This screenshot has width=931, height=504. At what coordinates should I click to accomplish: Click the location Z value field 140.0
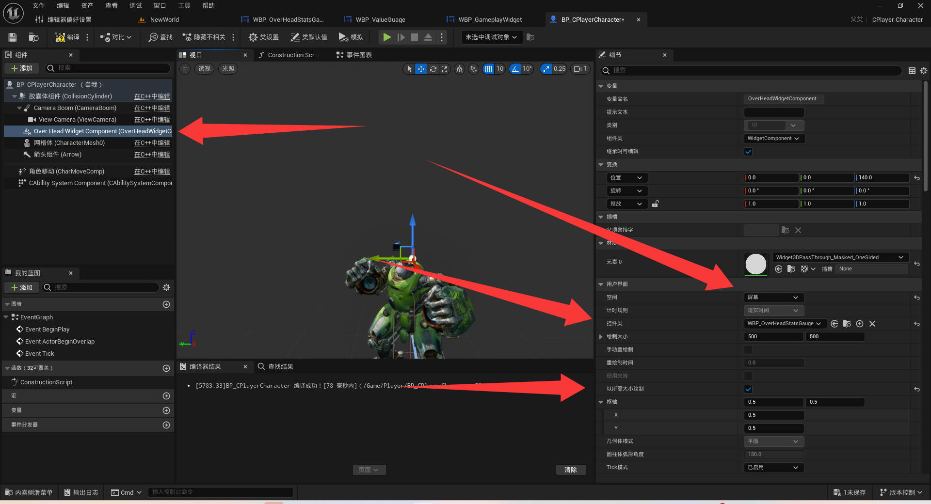tap(882, 178)
